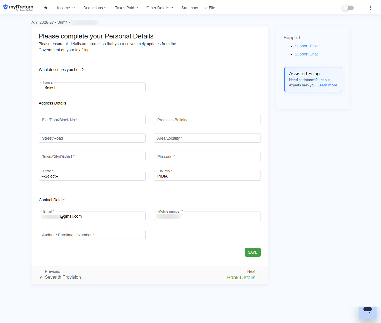Go to the e-File page
The height and width of the screenshot is (323, 381).
(x=210, y=8)
